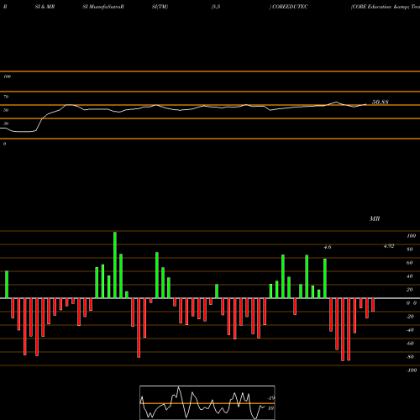Click the "-19" label in mini chart
The height and width of the screenshot is (420, 420).
point(270,398)
